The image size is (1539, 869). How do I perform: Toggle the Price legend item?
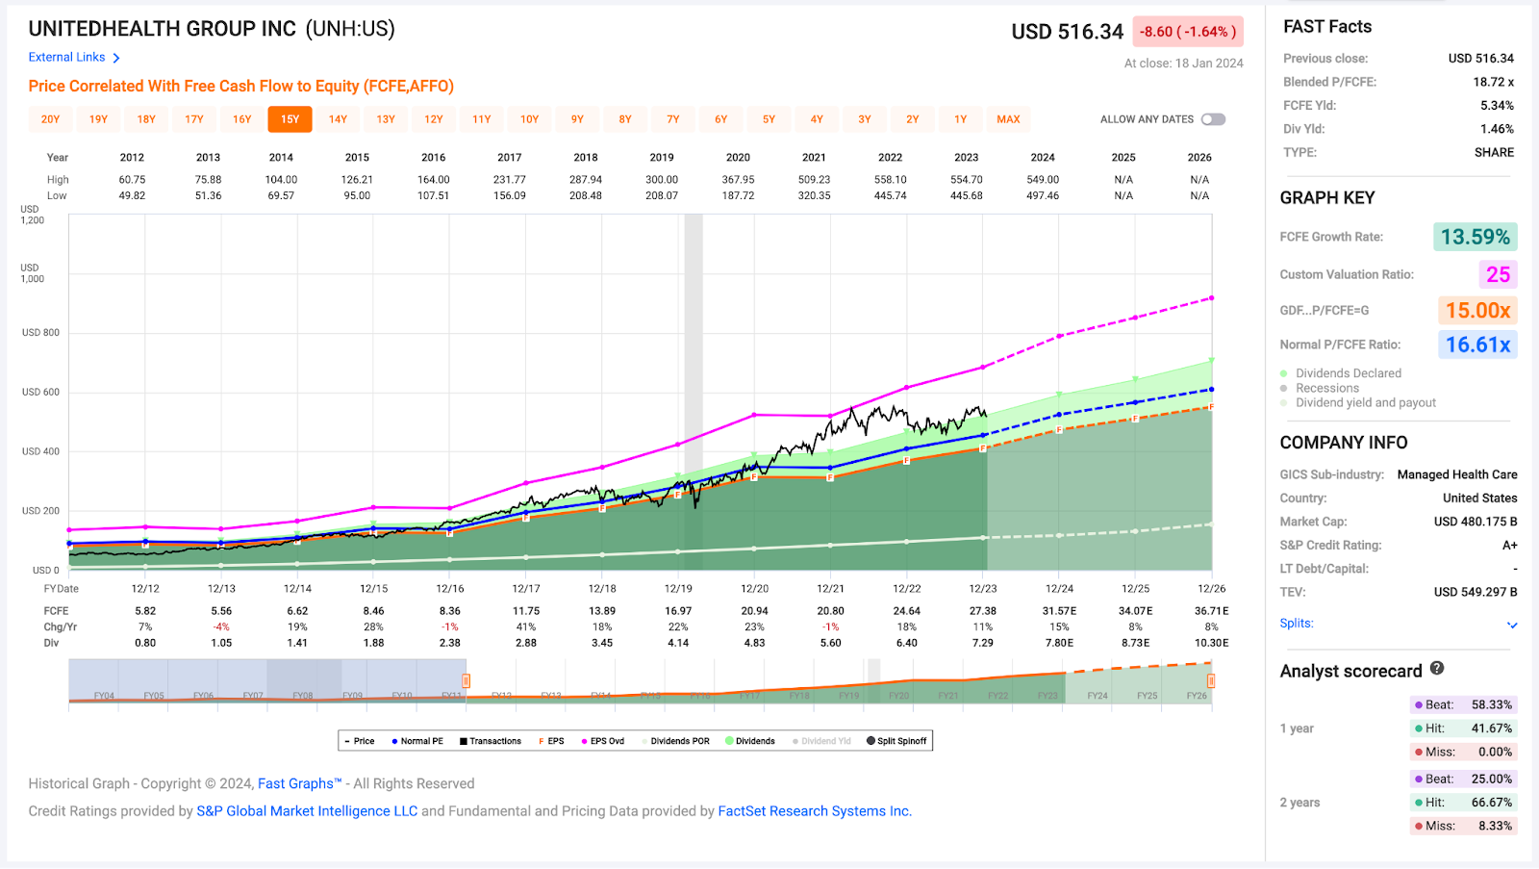click(x=360, y=741)
